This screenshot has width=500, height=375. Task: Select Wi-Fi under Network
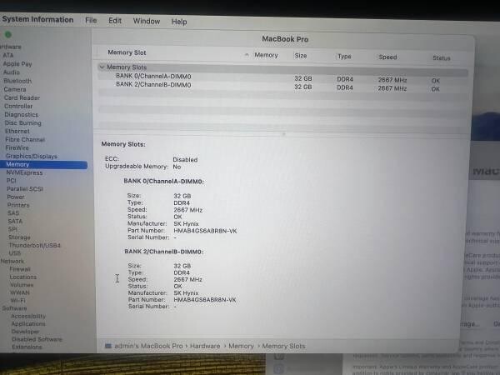tap(17, 300)
